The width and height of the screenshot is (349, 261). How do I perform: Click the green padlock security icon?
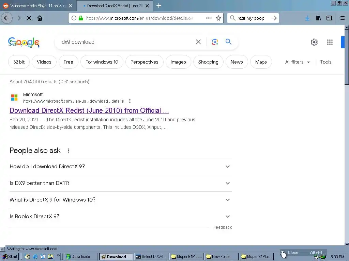click(x=81, y=18)
